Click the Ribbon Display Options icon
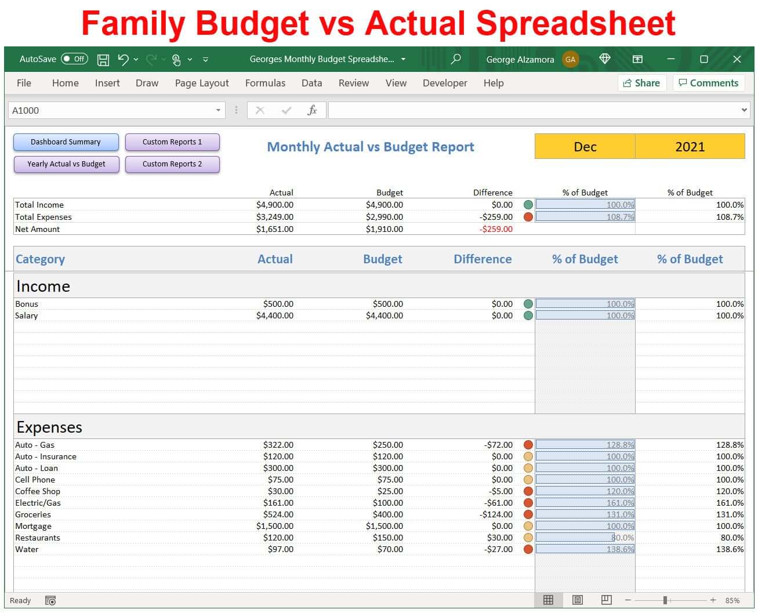The width and height of the screenshot is (758, 613). pos(637,59)
